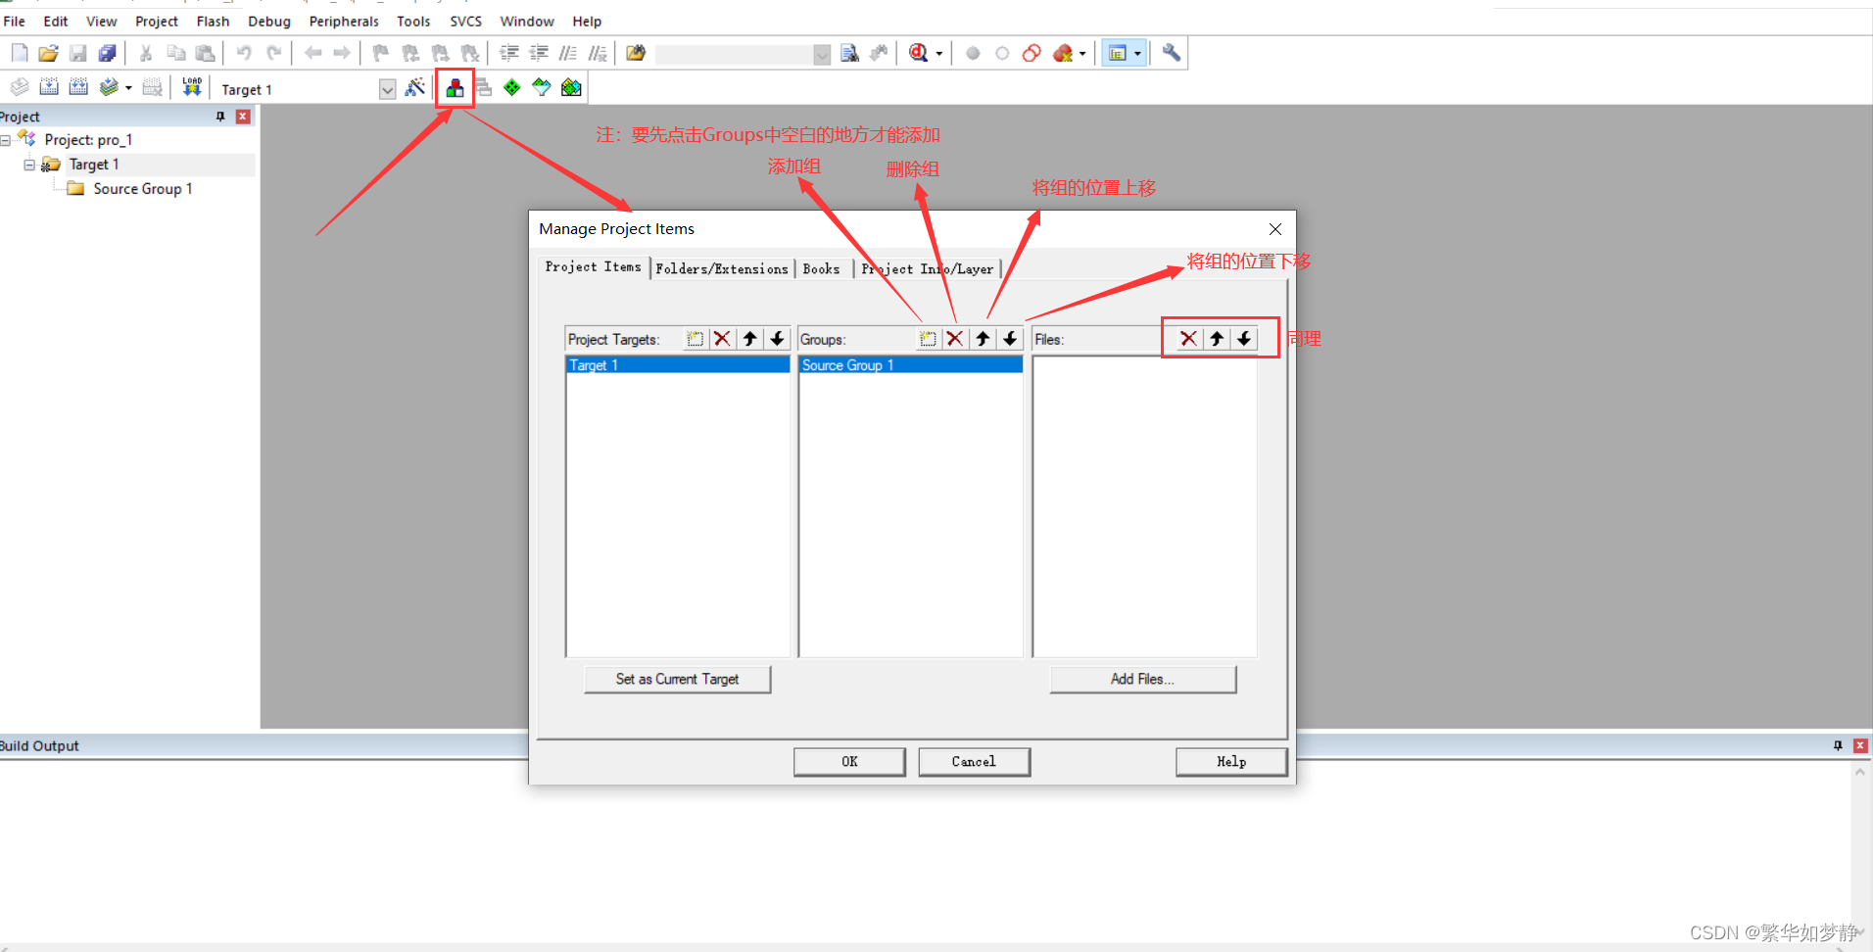The width and height of the screenshot is (1873, 952).
Task: Open the Batch Build dropdown arrow
Action: pyautogui.click(x=128, y=88)
